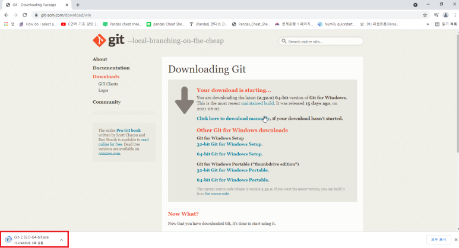The width and height of the screenshot is (459, 248).
Task: Open '[Pandas]' blog bookmark
Action: pos(208,24)
